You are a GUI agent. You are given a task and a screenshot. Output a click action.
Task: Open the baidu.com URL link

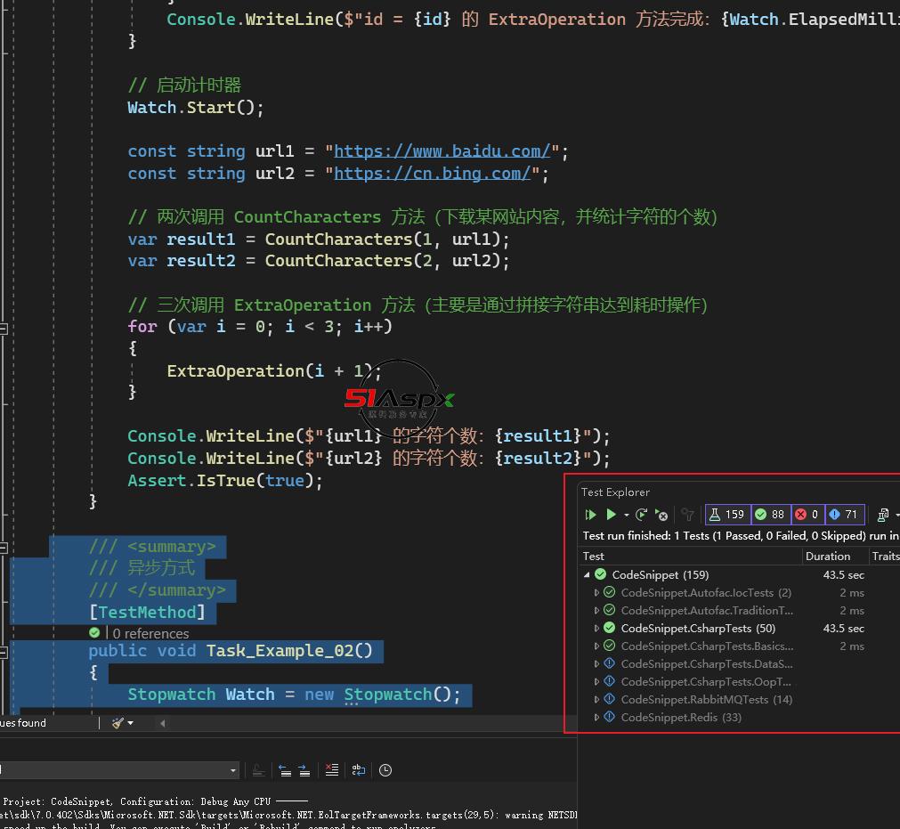(442, 151)
